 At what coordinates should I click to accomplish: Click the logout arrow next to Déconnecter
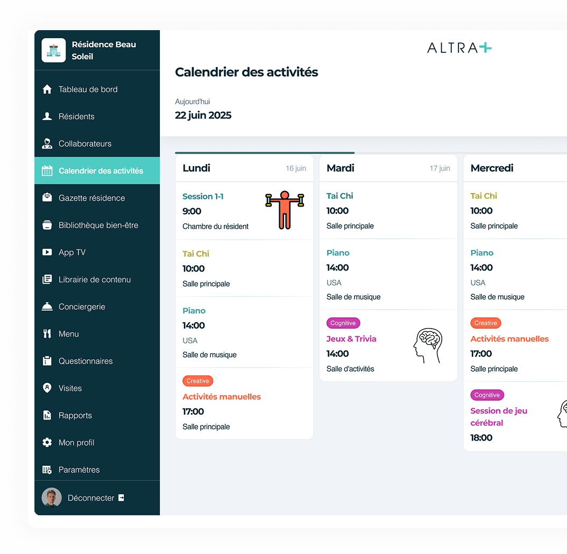121,498
